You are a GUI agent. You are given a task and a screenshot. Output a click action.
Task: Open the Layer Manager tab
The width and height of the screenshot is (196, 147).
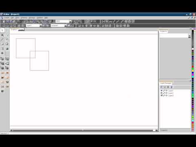tap(166, 83)
